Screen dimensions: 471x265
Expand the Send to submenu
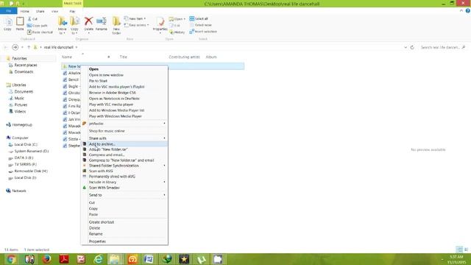(x=124, y=195)
